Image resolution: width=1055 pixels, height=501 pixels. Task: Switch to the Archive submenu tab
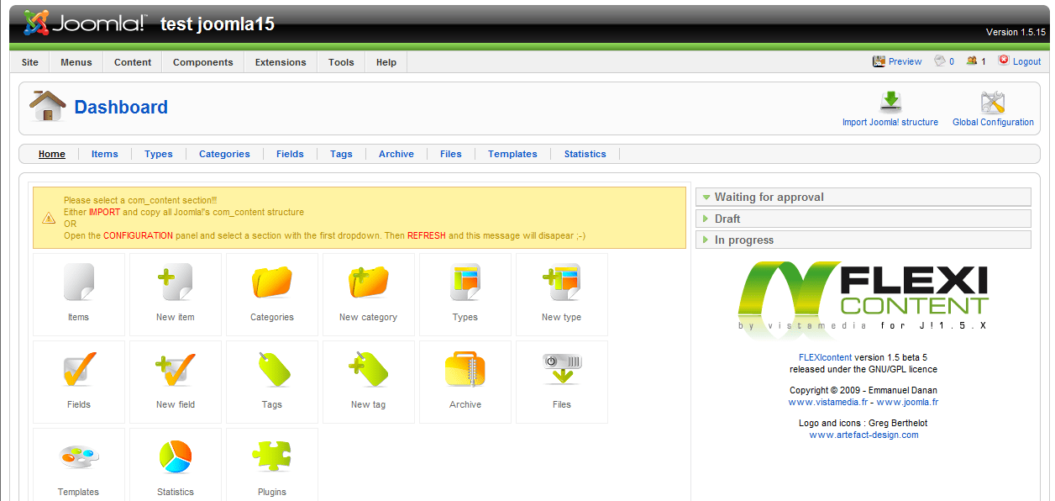[x=396, y=154]
